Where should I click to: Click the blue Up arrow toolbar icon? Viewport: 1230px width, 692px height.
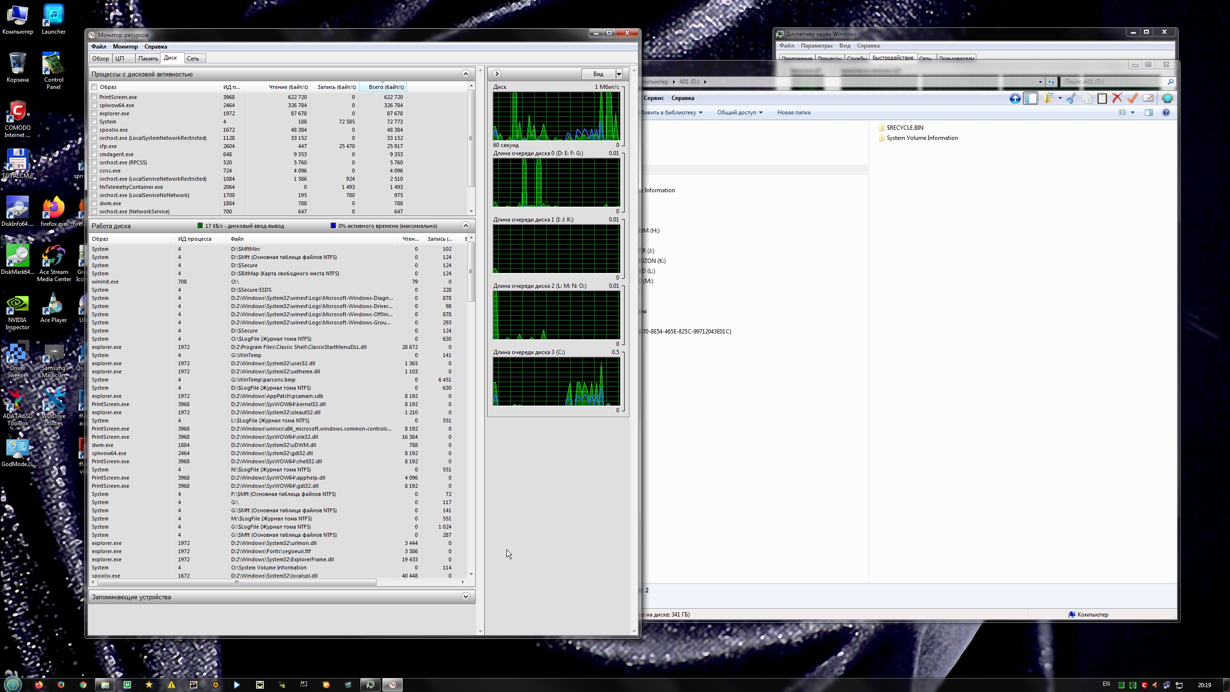[x=1015, y=99]
